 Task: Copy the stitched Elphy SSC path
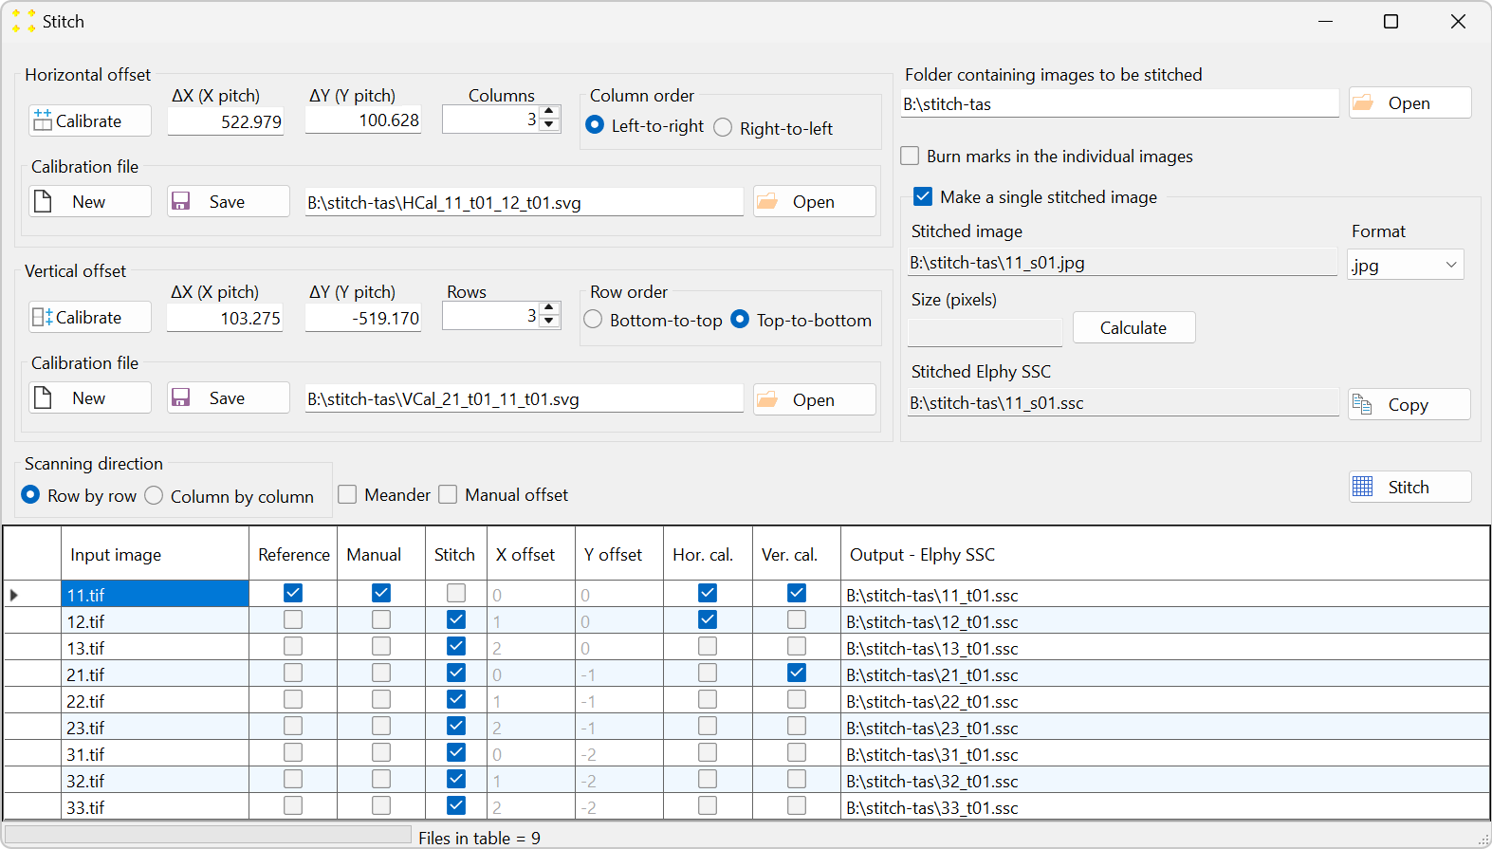1409,404
